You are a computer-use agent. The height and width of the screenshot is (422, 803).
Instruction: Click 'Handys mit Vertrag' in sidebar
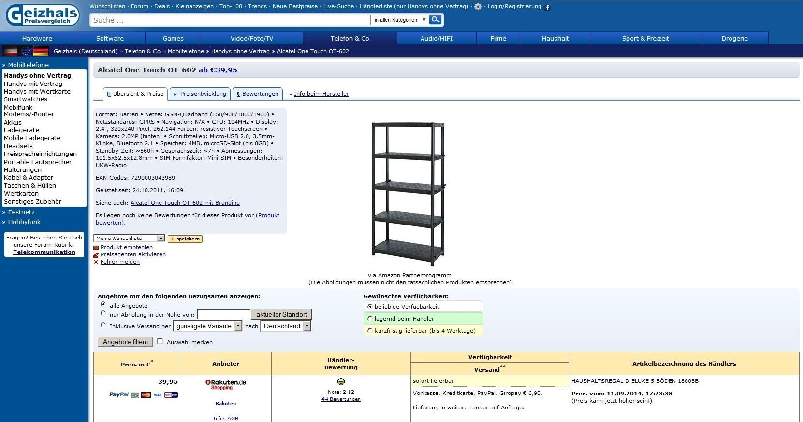(33, 84)
